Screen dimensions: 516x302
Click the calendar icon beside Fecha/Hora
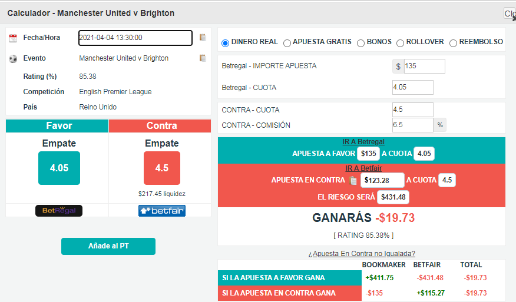point(13,38)
